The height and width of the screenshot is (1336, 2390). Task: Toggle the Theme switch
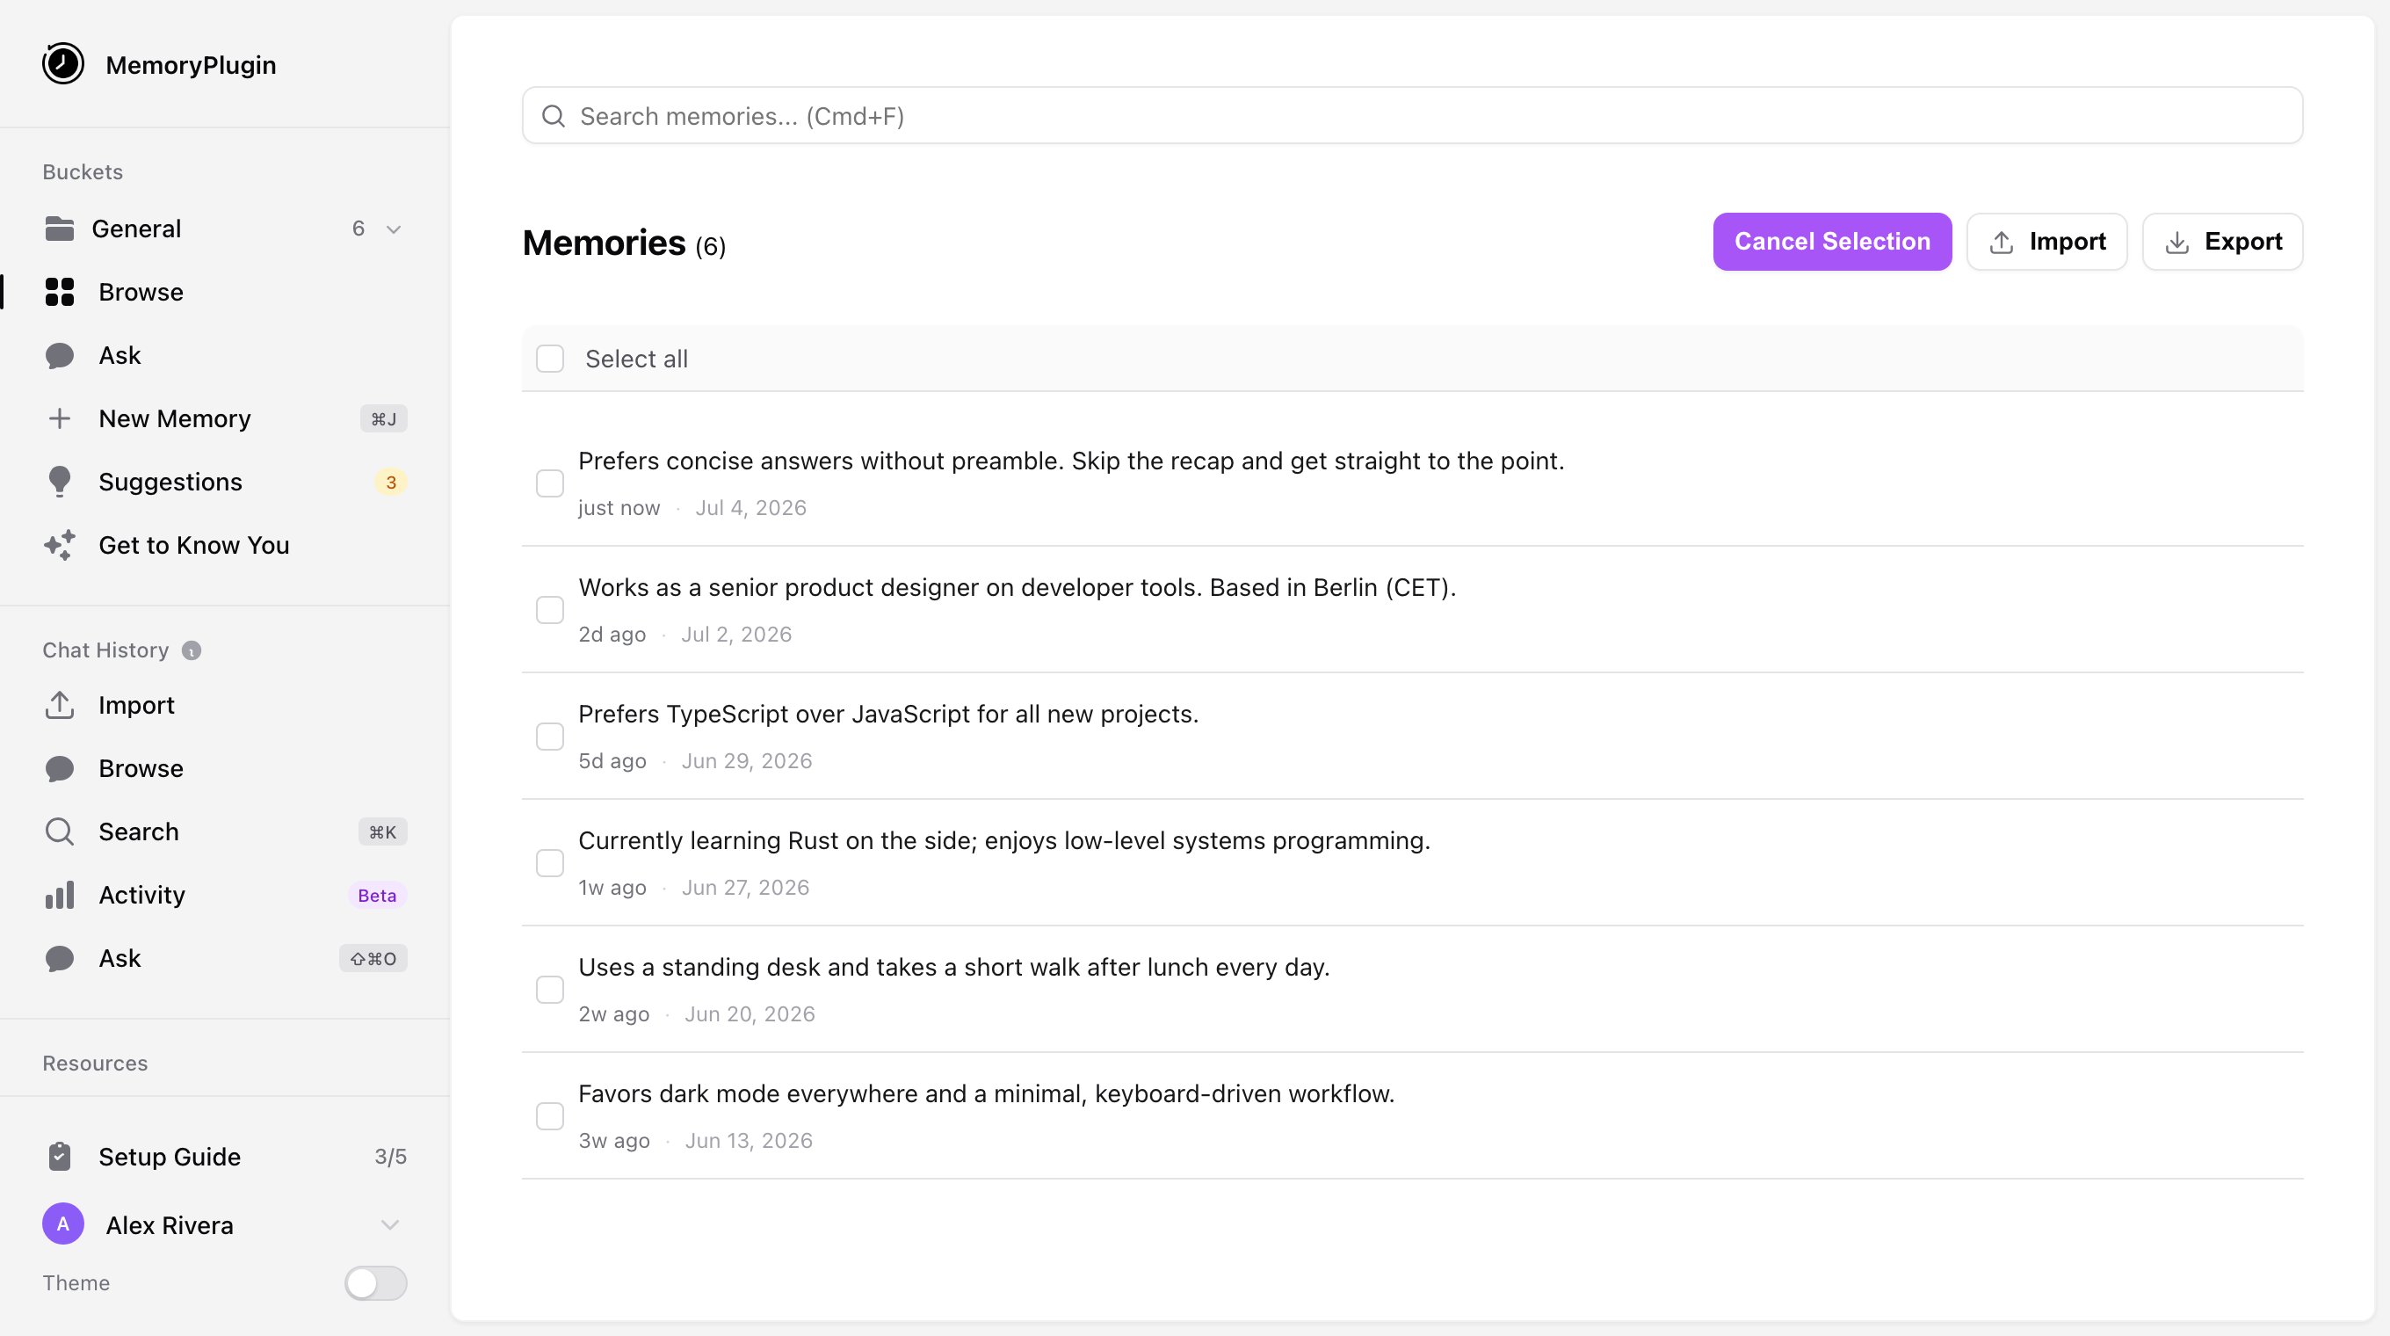pyautogui.click(x=376, y=1283)
